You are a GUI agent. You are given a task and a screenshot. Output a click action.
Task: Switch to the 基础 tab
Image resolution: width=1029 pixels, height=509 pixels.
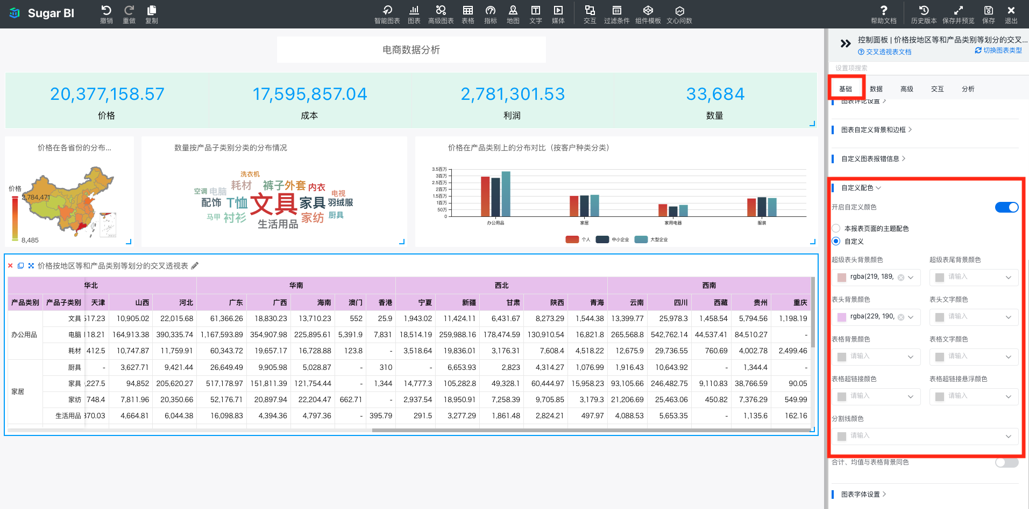[846, 89]
